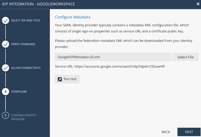Click the checkmark icon for Select IDP step
Screen dimensions: 201x137
(x=5, y=20)
